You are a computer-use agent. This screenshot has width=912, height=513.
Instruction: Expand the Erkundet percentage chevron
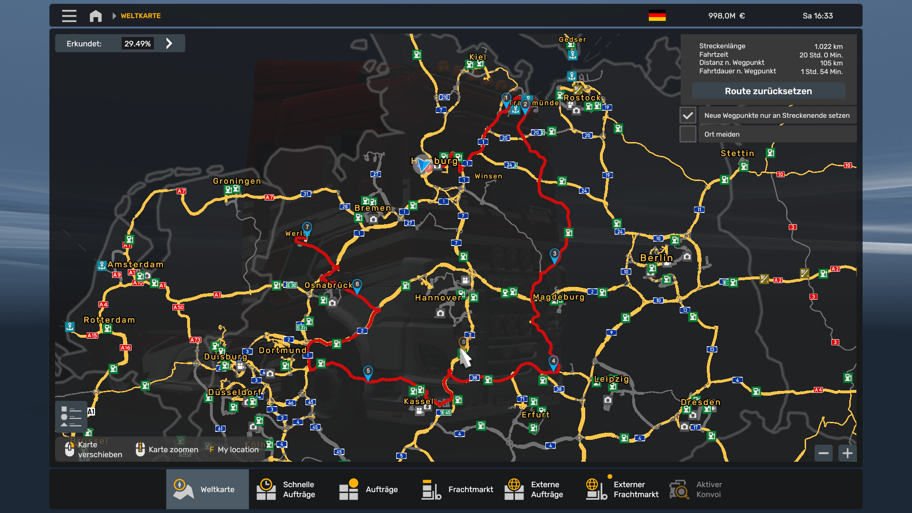[x=169, y=44]
